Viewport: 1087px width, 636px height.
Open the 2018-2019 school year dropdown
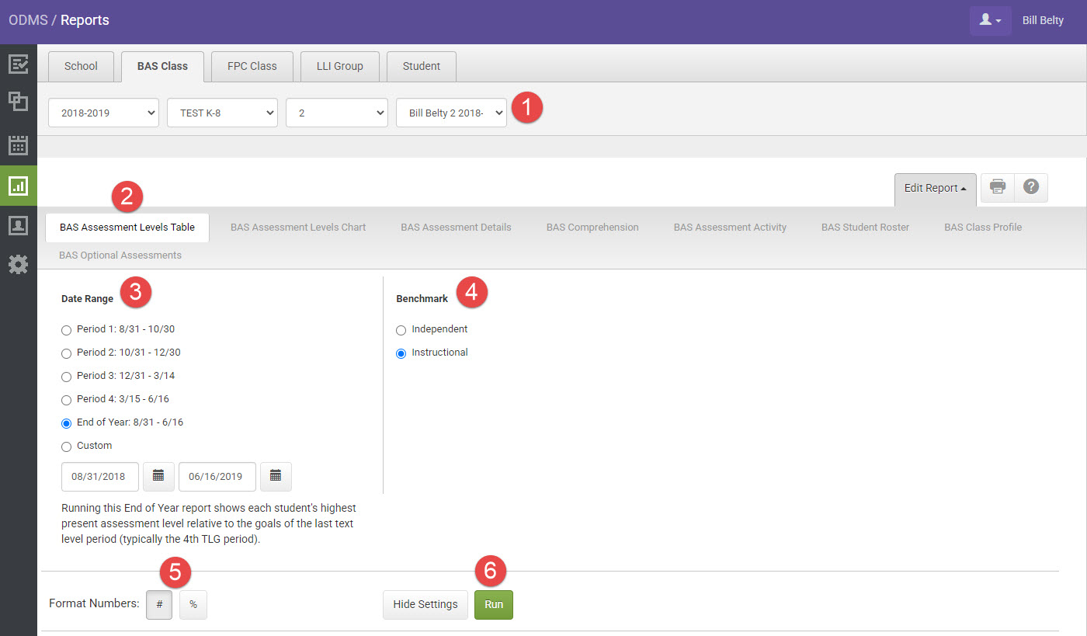point(103,113)
